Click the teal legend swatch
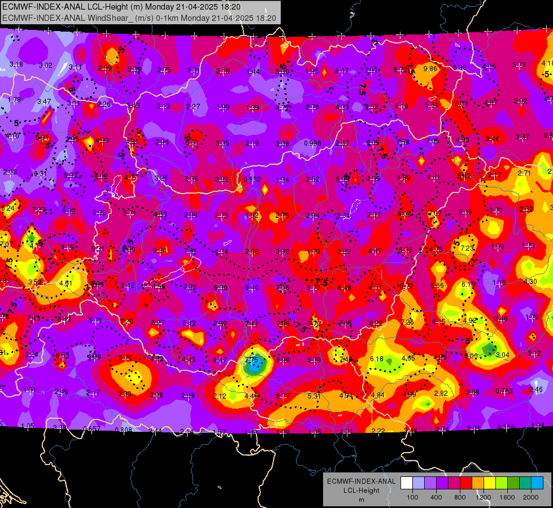Screen dimensions: 553x508 525,483
